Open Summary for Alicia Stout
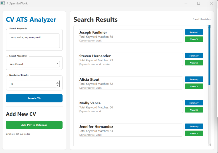218x153 pixels. 194,79
